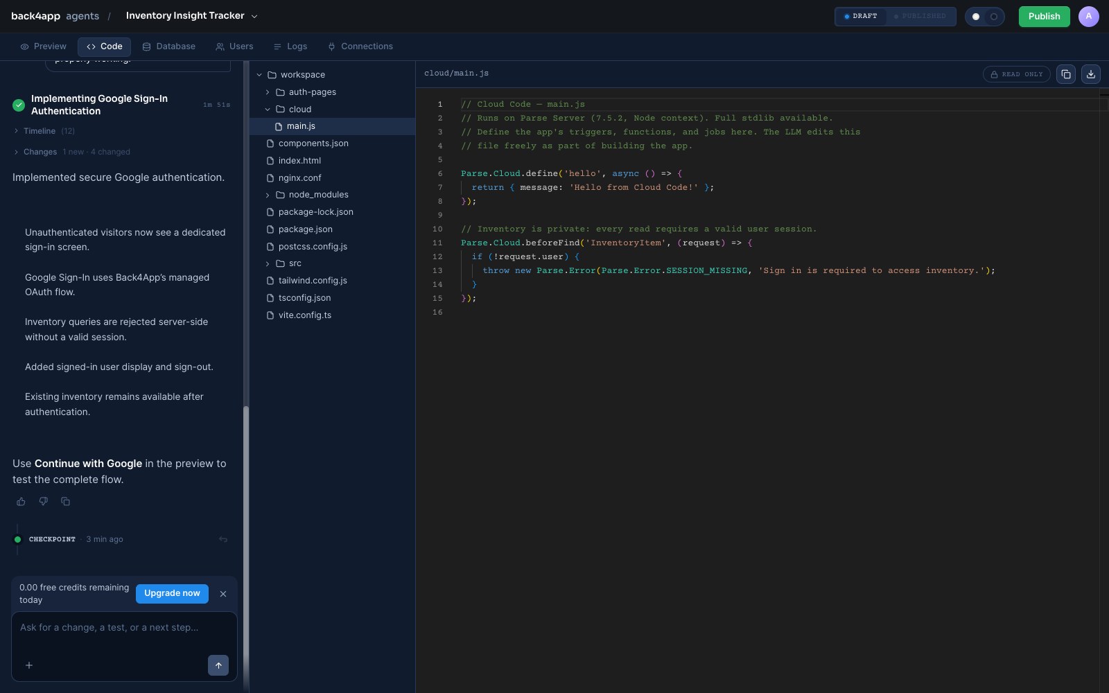Focus the ask for a change input
This screenshot has height=693, width=1109.
coord(124,628)
